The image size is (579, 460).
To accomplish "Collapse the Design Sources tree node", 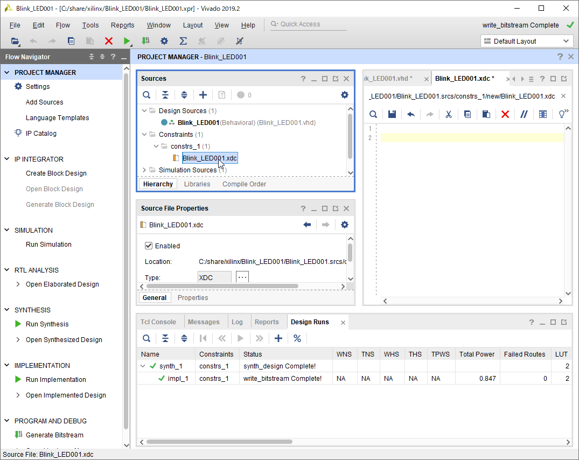I will click(144, 111).
